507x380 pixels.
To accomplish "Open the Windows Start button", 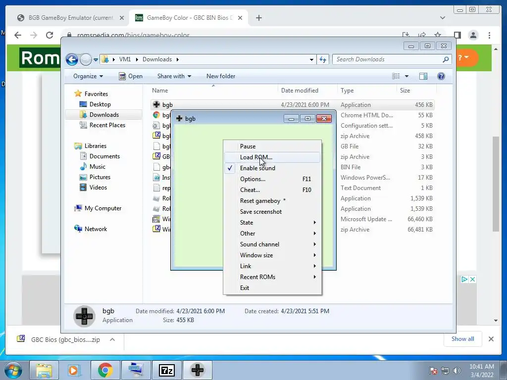I will coord(13,370).
